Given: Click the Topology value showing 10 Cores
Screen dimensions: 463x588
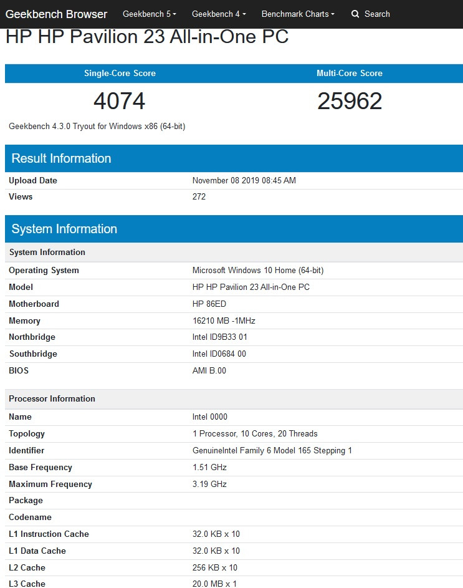Looking at the screenshot, I should 254,433.
